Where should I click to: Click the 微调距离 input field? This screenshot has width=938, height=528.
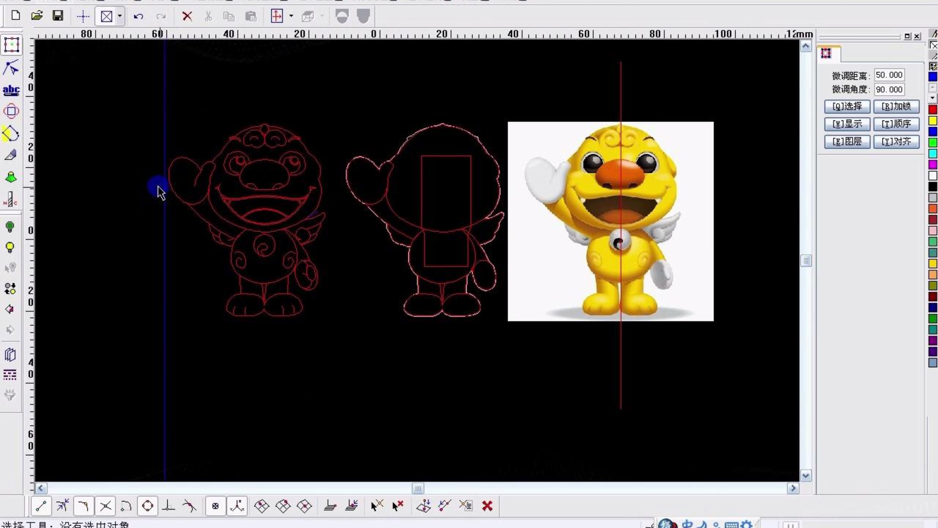(x=889, y=75)
